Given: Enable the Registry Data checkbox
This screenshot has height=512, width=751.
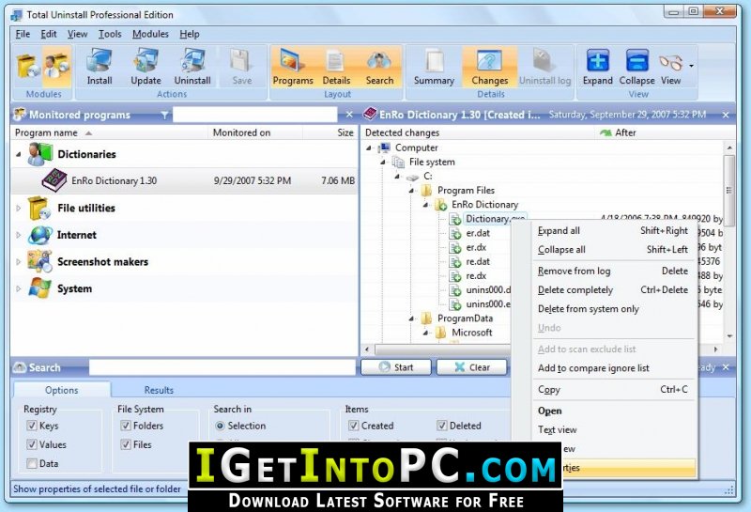Looking at the screenshot, I should (32, 463).
